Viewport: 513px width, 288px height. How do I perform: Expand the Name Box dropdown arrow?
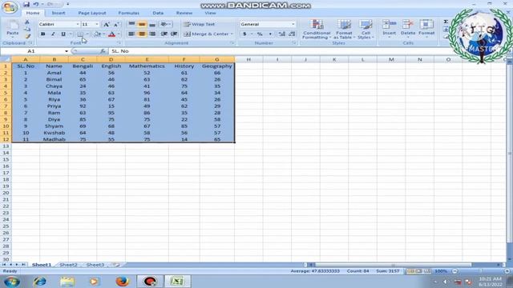67,51
